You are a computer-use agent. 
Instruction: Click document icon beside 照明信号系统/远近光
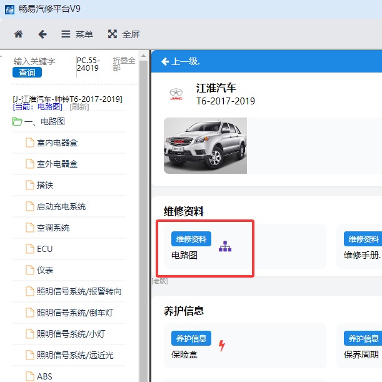30,355
